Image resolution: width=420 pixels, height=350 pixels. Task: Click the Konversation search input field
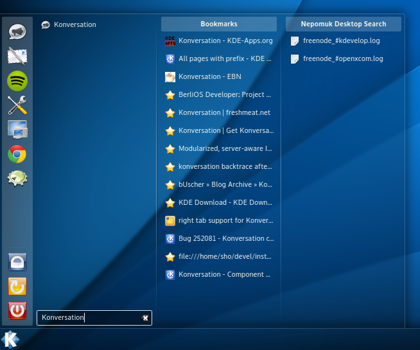click(94, 318)
